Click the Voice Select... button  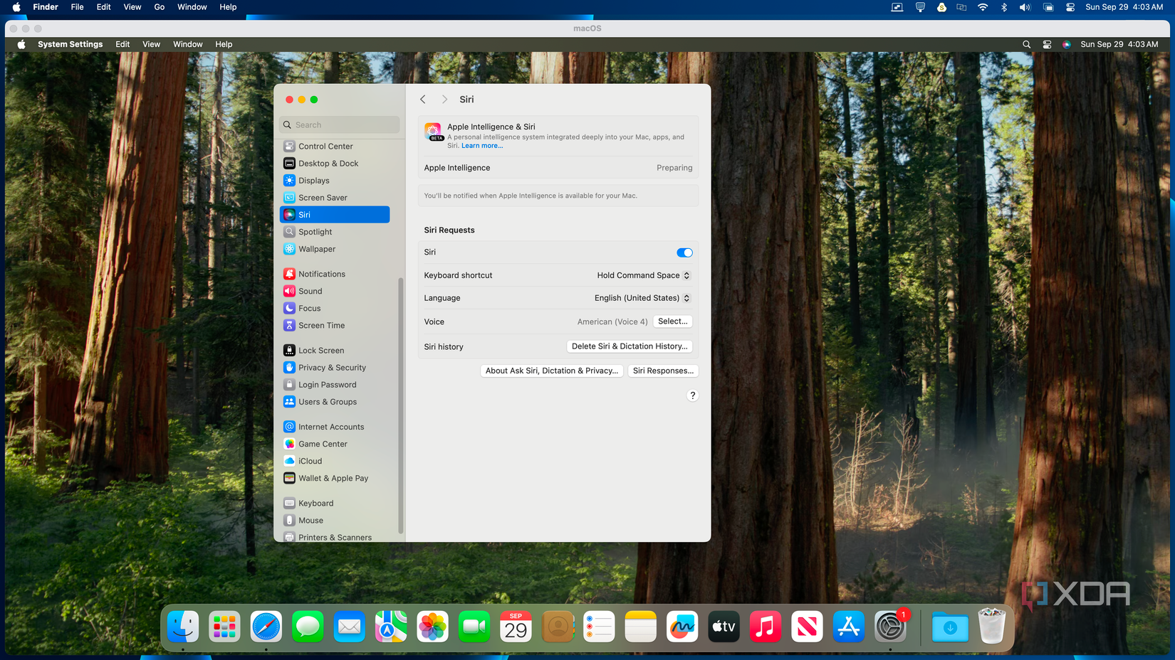pyautogui.click(x=673, y=321)
